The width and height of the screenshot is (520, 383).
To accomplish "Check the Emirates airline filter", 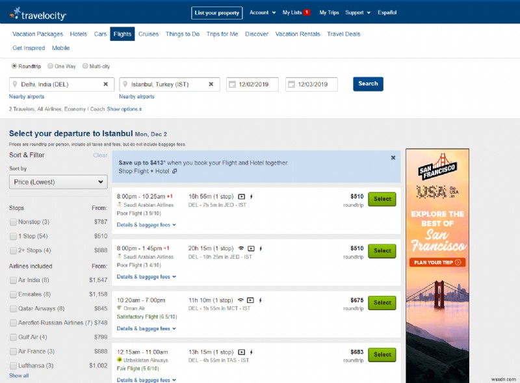I will tap(11, 292).
